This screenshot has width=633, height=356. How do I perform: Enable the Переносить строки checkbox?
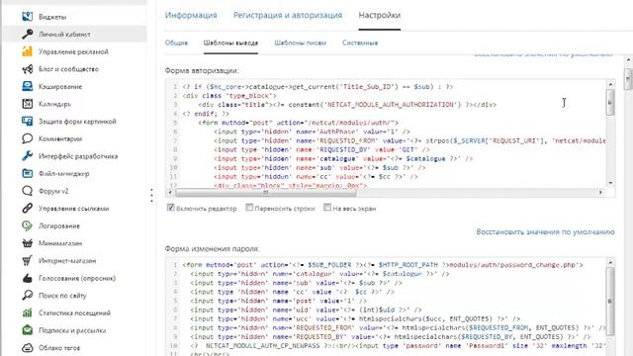point(249,208)
